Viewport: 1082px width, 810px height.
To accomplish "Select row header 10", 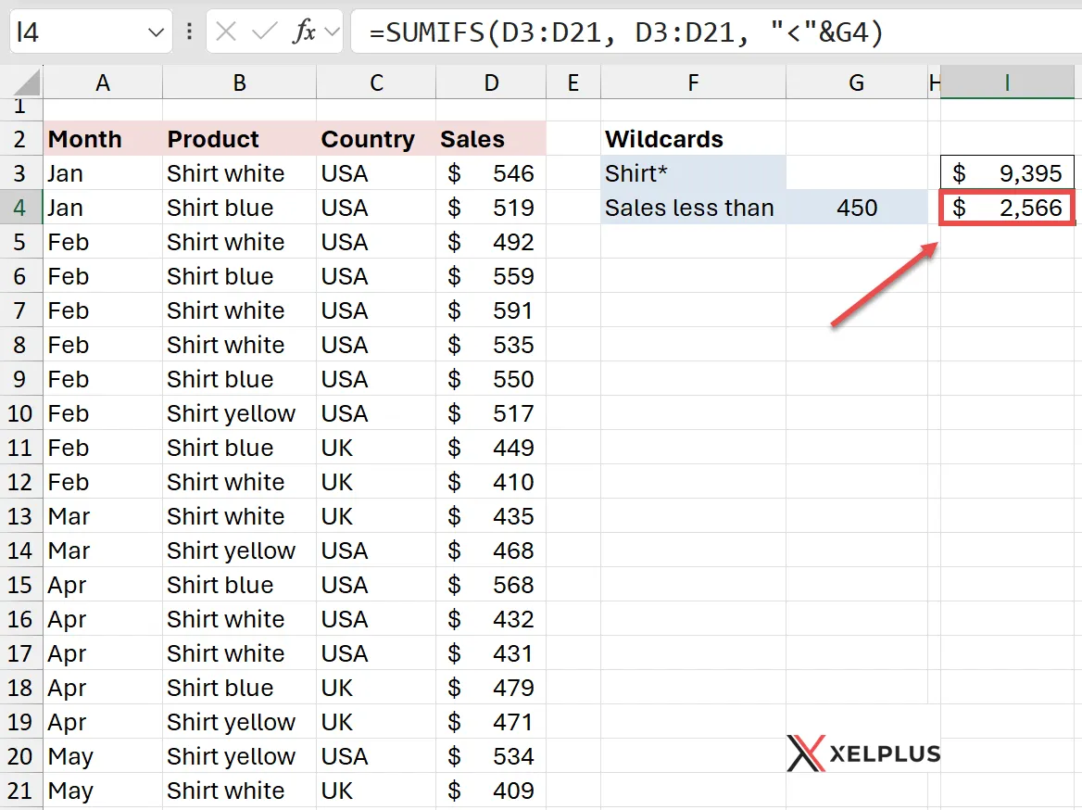I will coord(20,413).
